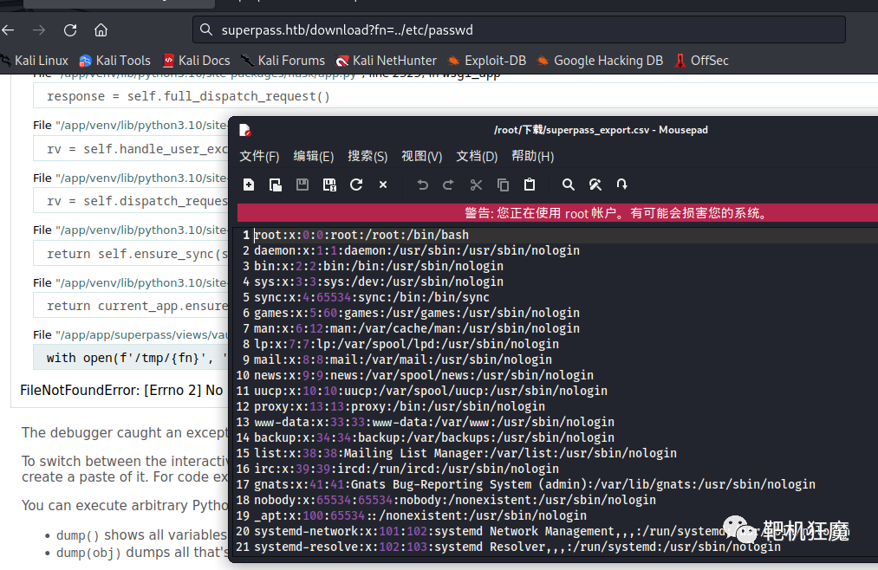
Task: Click the /app/app/superpass/views file path
Action: pos(141,335)
